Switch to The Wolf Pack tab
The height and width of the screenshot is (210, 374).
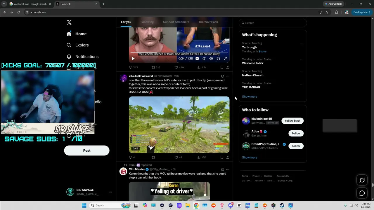point(208,22)
